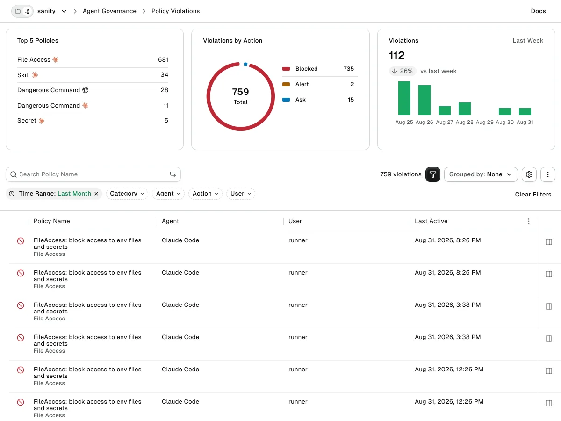Click blocked icon on first 8:26 PM row
Image resolution: width=561 pixels, height=421 pixels.
[21, 241]
